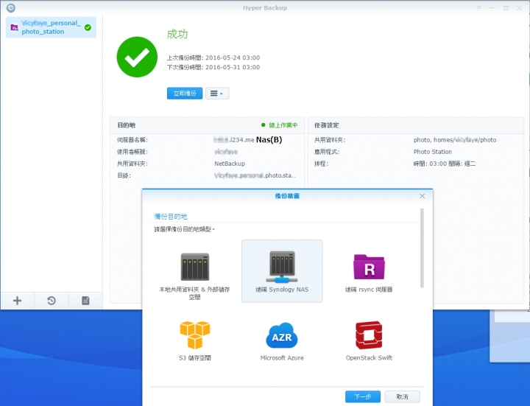The width and height of the screenshot is (530, 406).
Task: Click the help question mark in Hyper Backup title bar
Action: pyautogui.click(x=478, y=8)
